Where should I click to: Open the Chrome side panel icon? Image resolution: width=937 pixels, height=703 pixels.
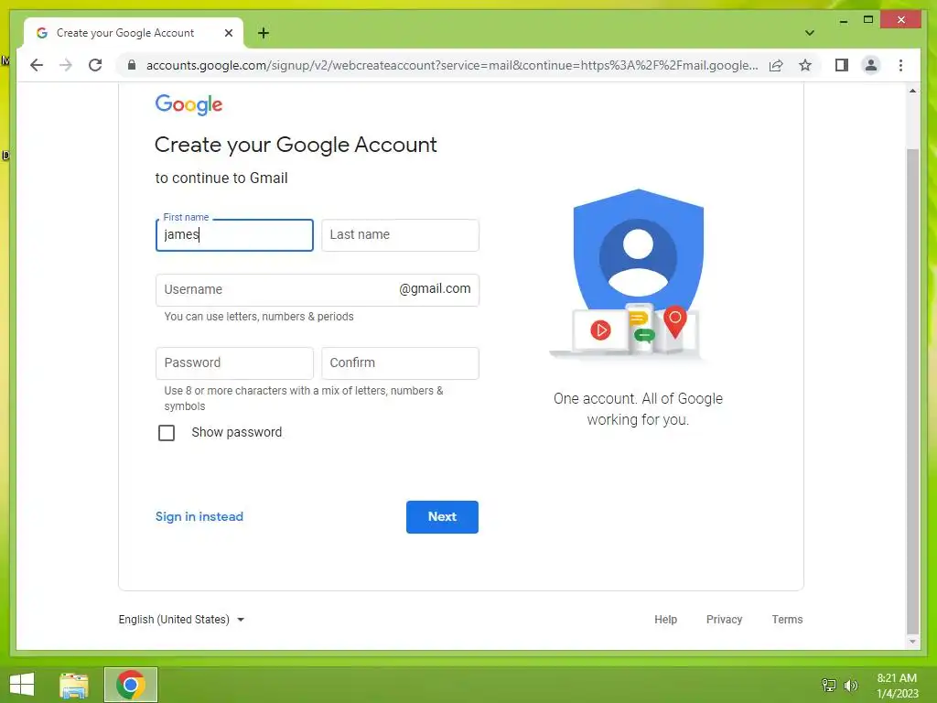[x=842, y=65]
